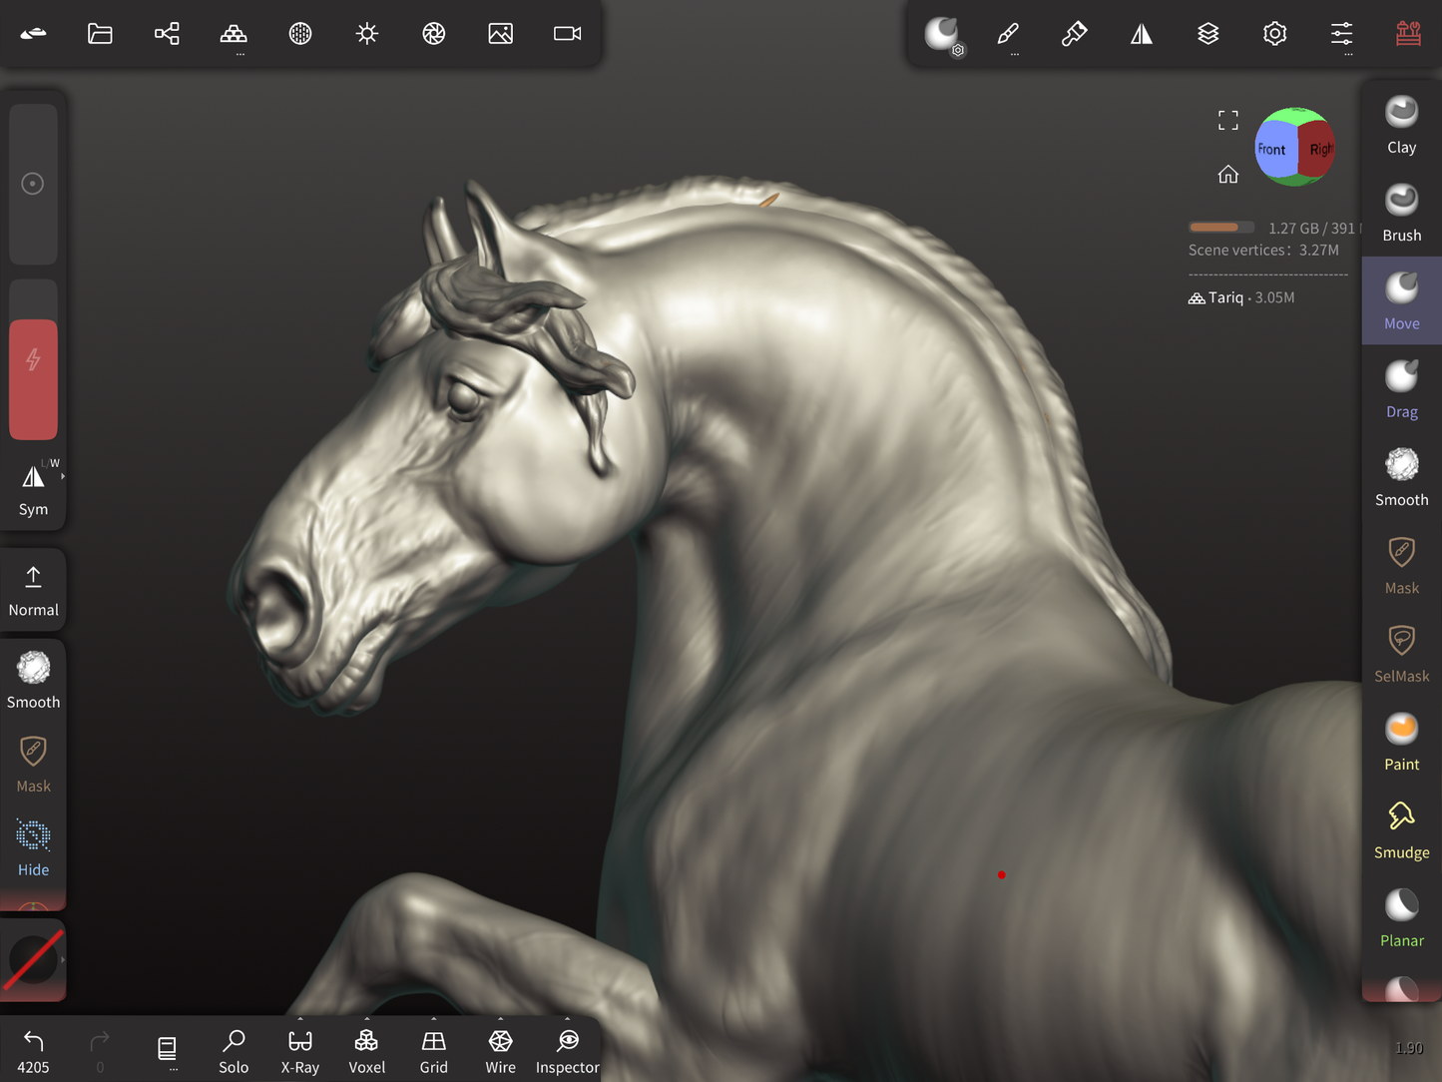The height and width of the screenshot is (1082, 1442).
Task: Expand the stroke falloff options arrow
Action: click(63, 960)
